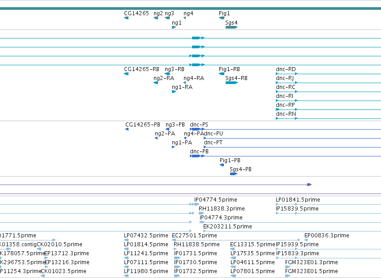Image resolution: width=381 pixels, height=278 pixels.
Task: Select the dnc-RP transcript label
Action: [285, 105]
